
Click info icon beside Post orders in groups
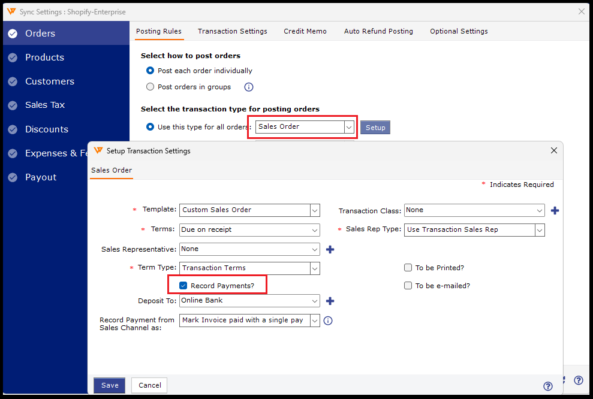(249, 87)
